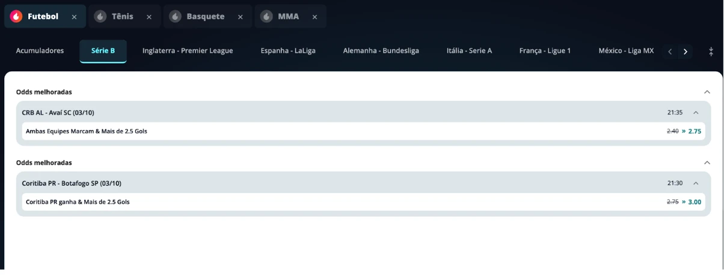Collapse the second Odds melhoradas section

click(x=707, y=163)
